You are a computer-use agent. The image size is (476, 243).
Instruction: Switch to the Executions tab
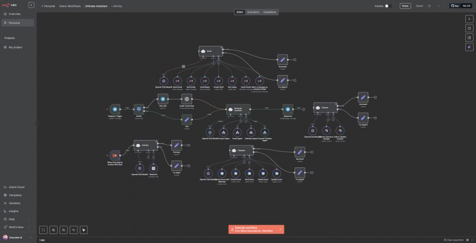pos(253,12)
